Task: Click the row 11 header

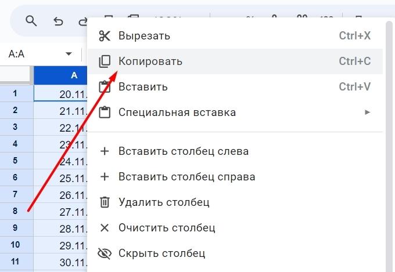Action: [15, 262]
